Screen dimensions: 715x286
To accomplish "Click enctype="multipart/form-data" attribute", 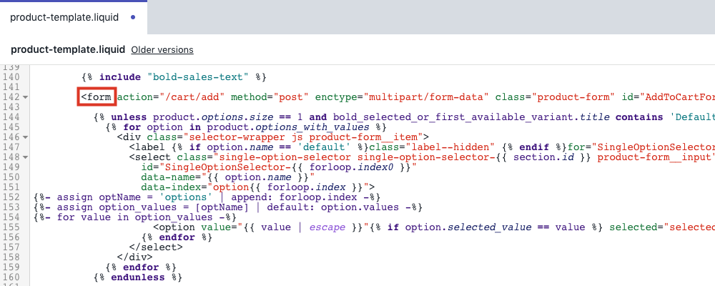I will [x=402, y=97].
